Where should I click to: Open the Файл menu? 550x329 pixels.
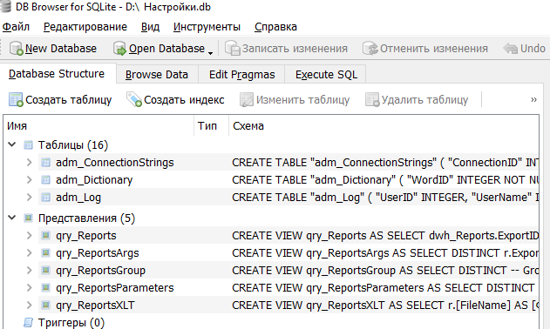point(16,27)
